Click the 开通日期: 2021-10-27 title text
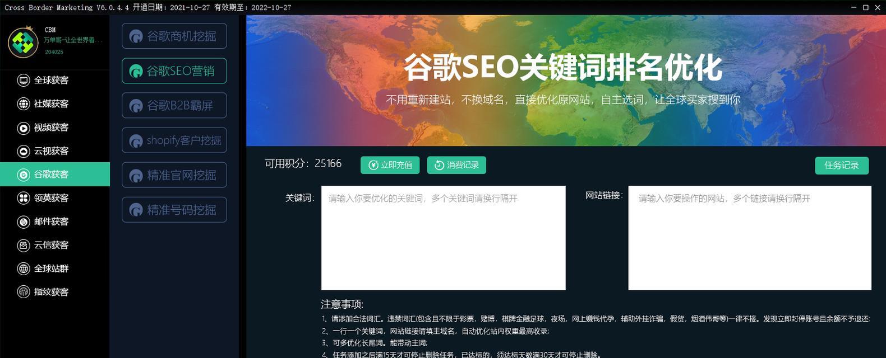The width and height of the screenshot is (886, 358). (x=171, y=7)
